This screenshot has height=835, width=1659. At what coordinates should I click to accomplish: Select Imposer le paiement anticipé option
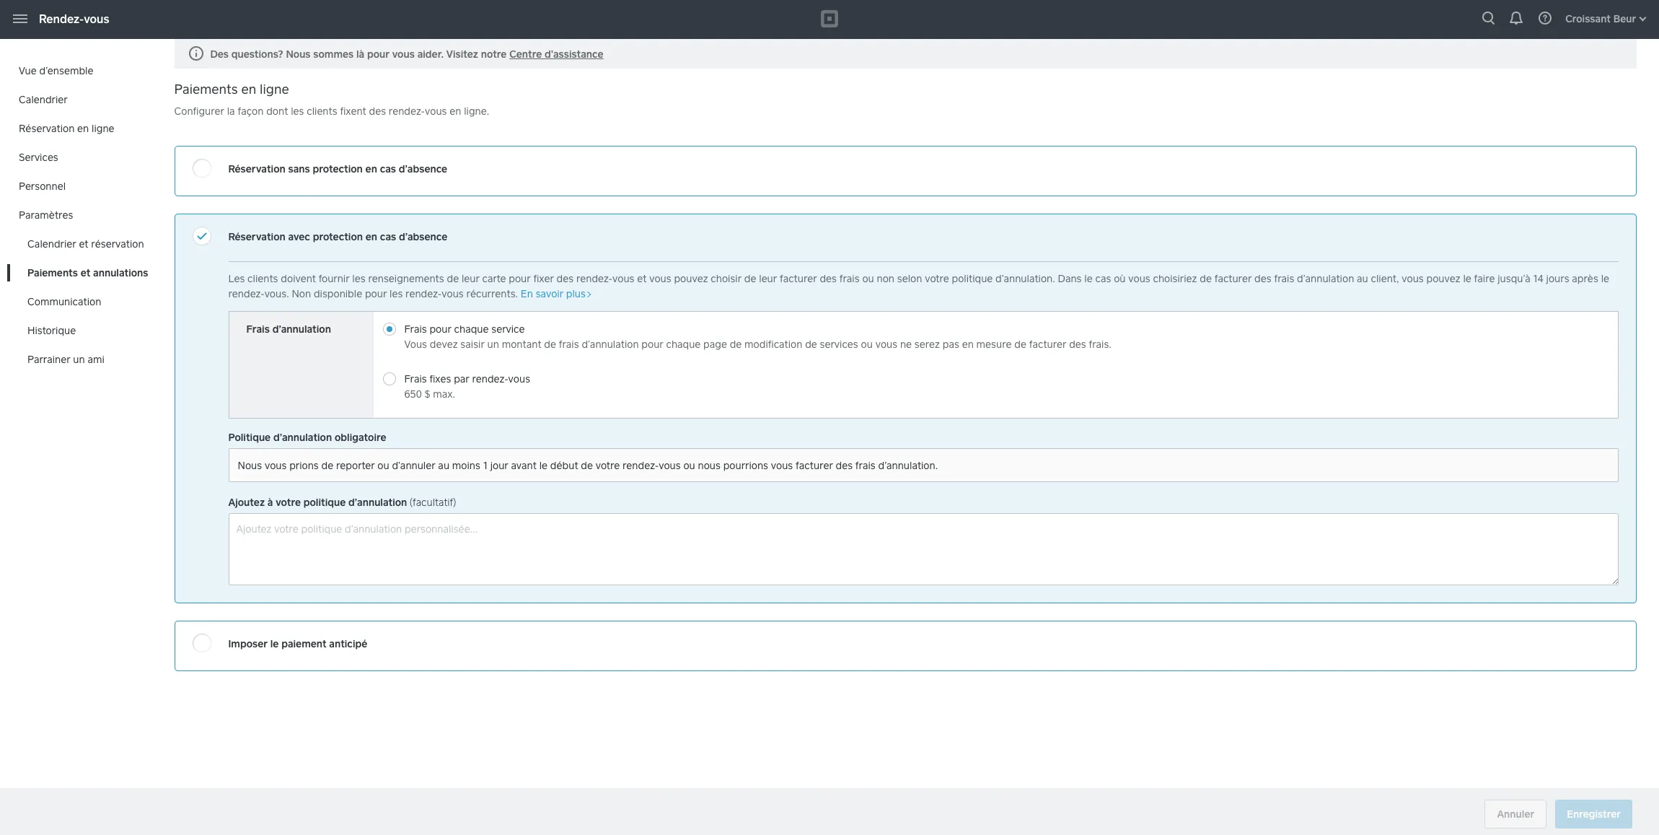coord(202,644)
